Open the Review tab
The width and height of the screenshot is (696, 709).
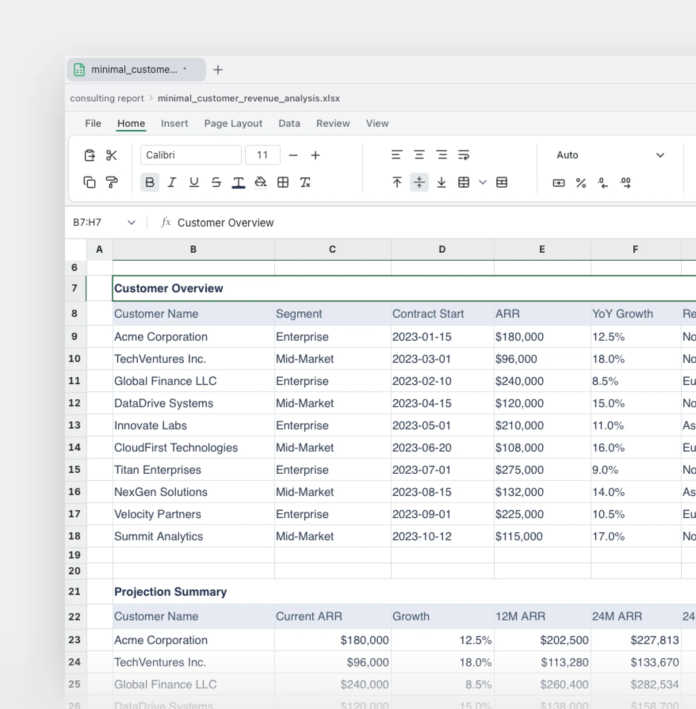333,123
